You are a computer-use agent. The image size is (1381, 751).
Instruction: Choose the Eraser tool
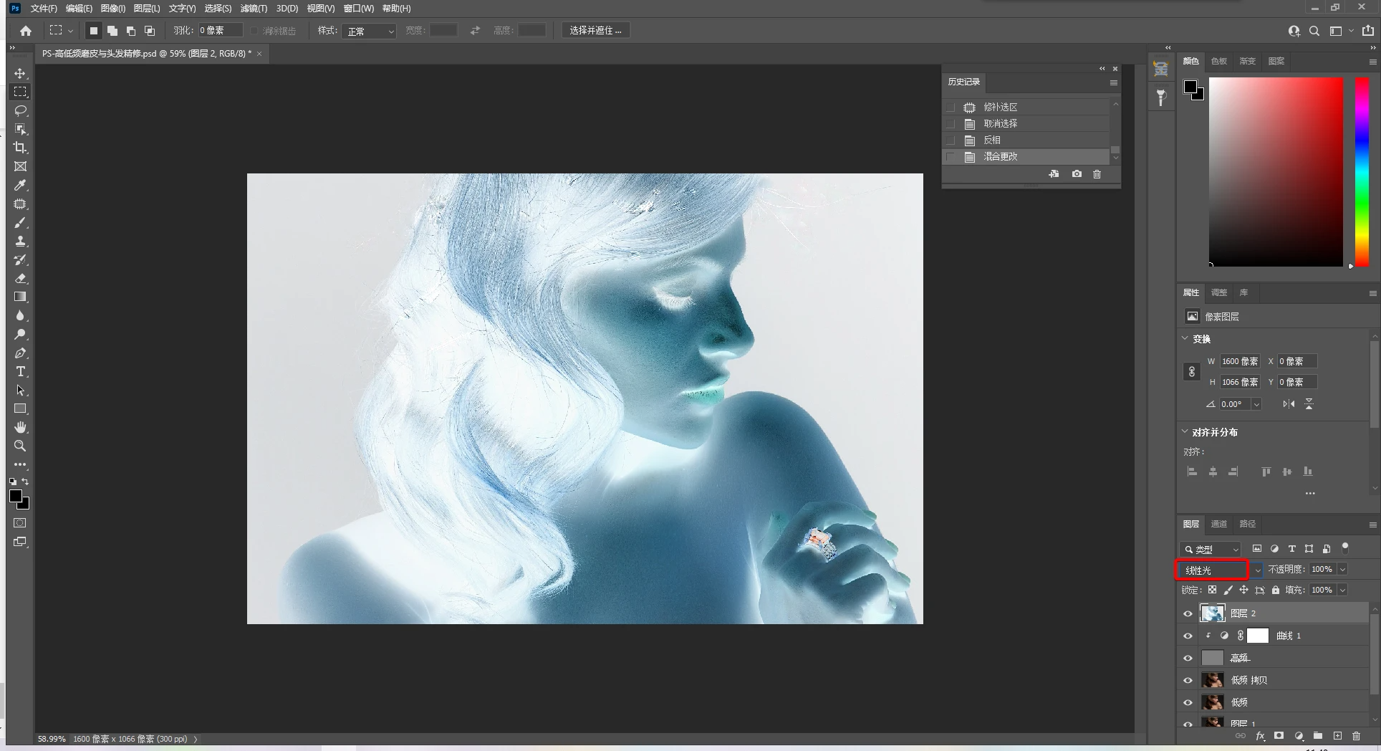click(x=20, y=278)
